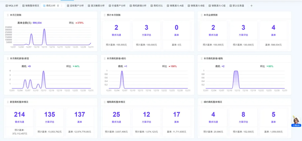Viewport: 302px width, 141px height.
Task: Click 25 需求沟通 in 增购商机整体情况
Action: point(116,114)
